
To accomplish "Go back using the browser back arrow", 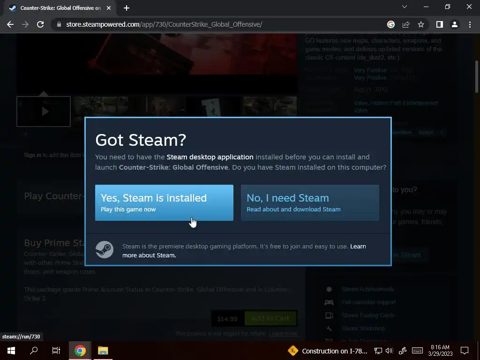I will [x=10, y=24].
